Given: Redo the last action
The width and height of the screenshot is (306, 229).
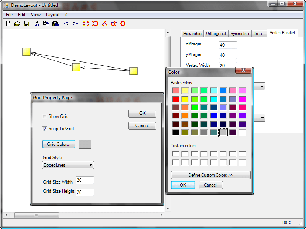Looking at the screenshot, I should point(75,24).
